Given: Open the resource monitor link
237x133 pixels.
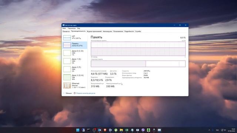Looking at the screenshot, I should pos(86,93).
